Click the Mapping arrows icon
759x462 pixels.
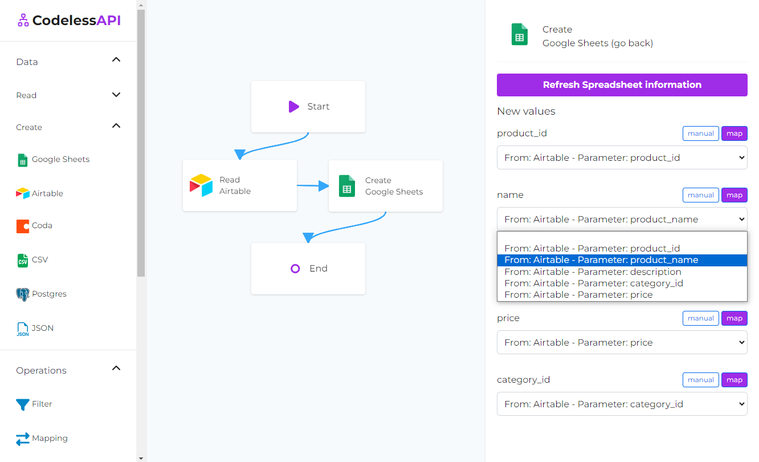click(22, 439)
